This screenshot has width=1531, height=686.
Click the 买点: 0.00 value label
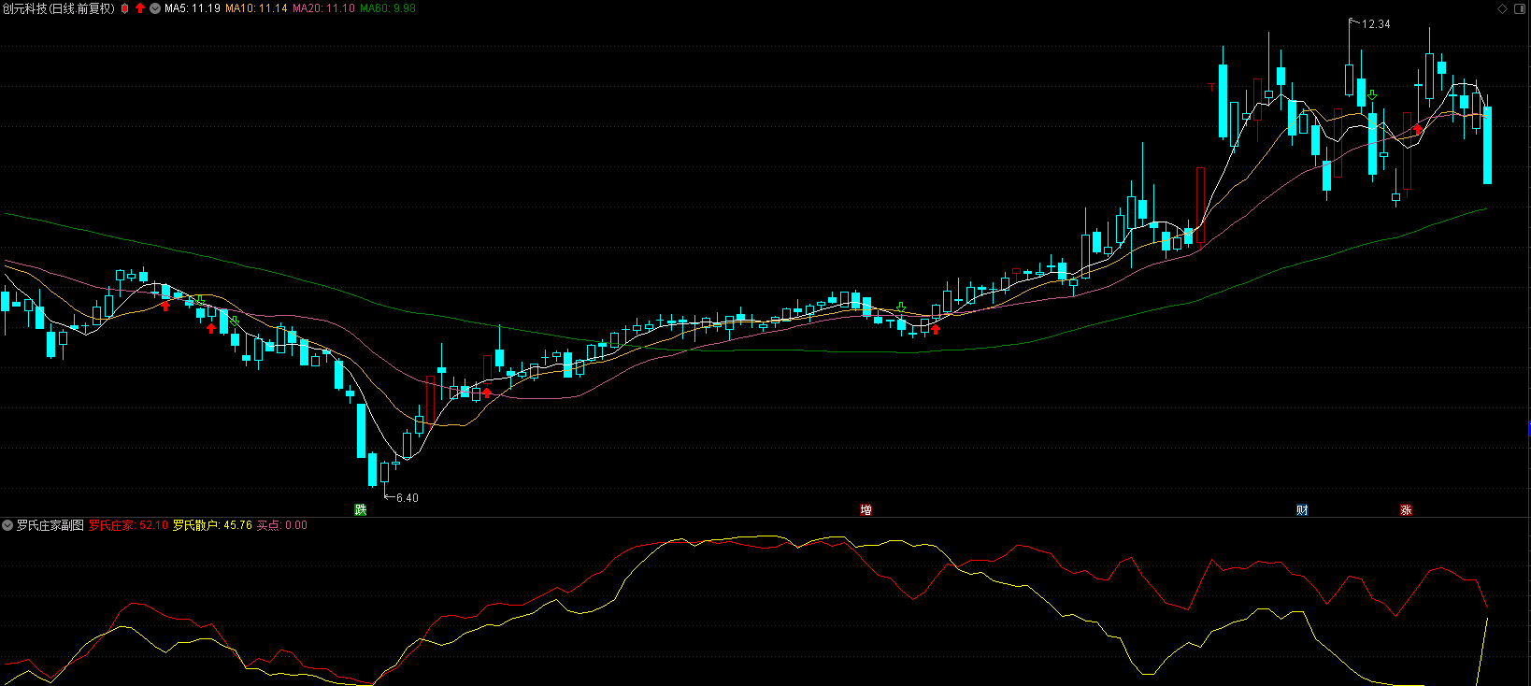[282, 525]
